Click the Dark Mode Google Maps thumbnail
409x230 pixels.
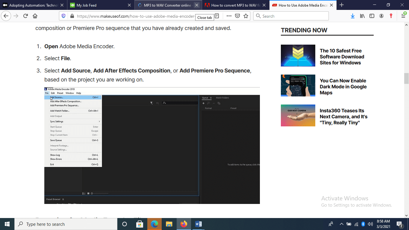tap(298, 85)
